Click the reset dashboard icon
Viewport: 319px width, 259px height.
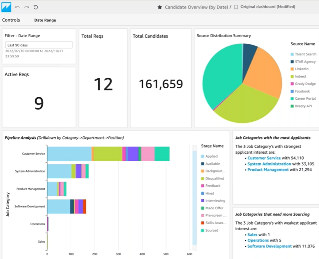(35, 7)
